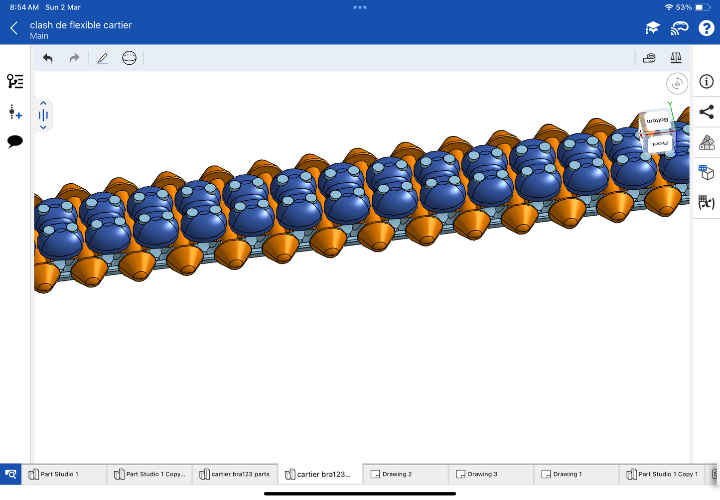Toggle the Versions and history panel

(15, 81)
